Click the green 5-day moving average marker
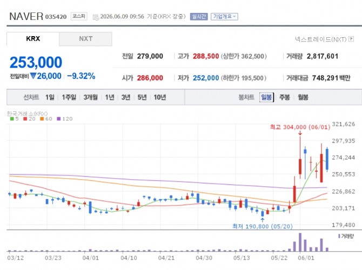 pyautogui.click(x=12, y=119)
